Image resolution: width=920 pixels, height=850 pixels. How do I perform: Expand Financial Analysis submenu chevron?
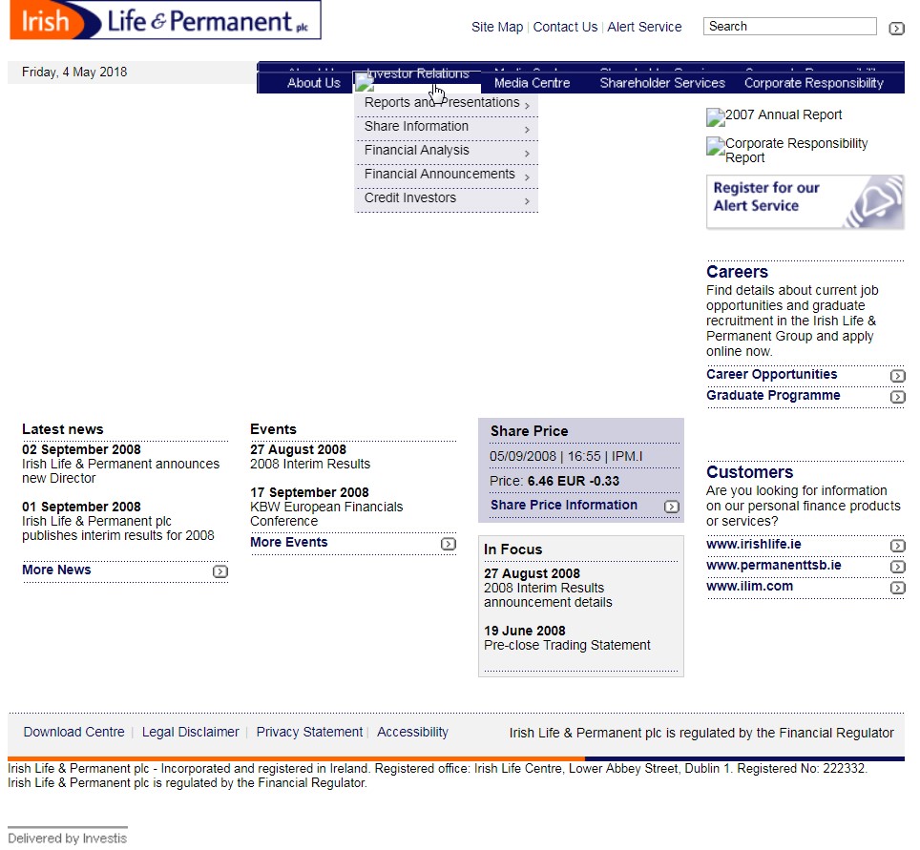[527, 154]
